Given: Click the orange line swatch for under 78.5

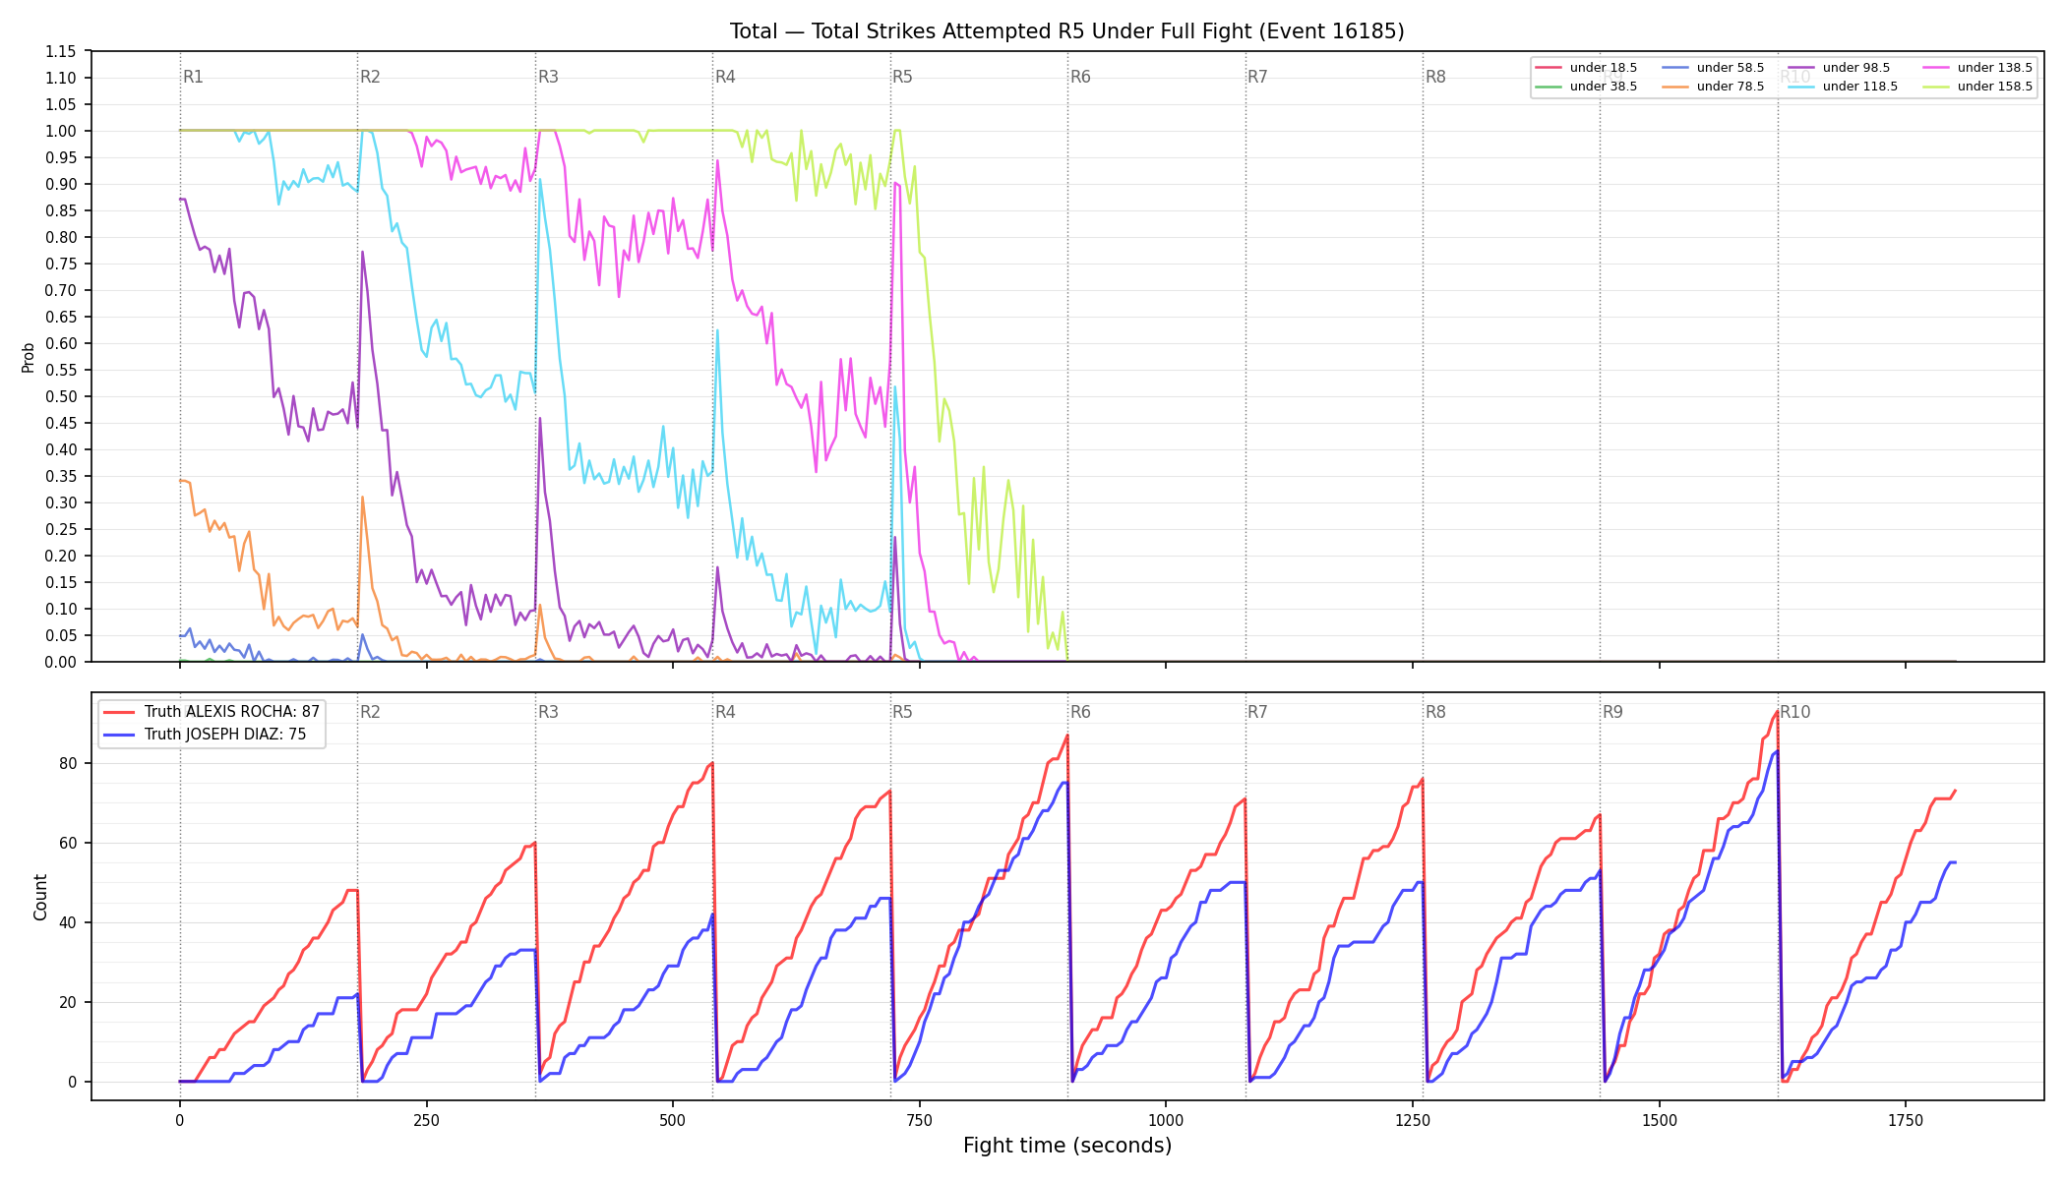Looking at the screenshot, I should click(x=1675, y=87).
